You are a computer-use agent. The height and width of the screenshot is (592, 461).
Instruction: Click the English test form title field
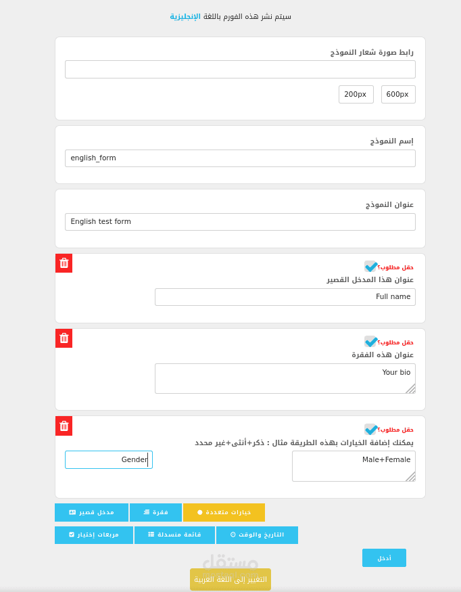pyautogui.click(x=241, y=222)
